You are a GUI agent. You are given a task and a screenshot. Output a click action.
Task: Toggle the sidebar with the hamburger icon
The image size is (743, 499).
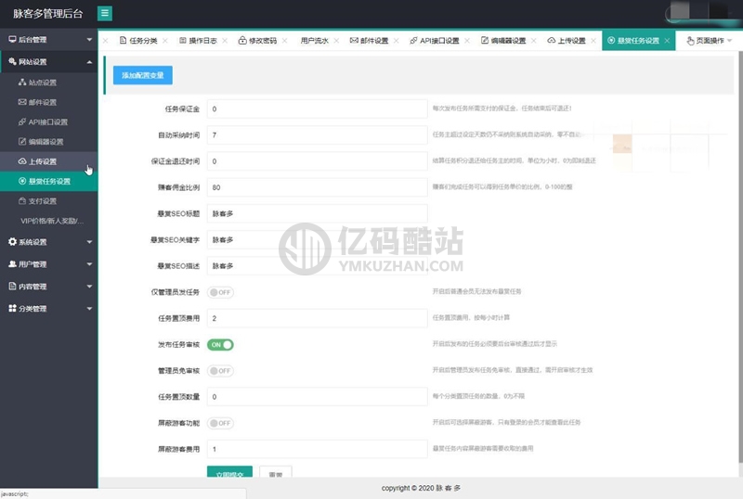[105, 13]
